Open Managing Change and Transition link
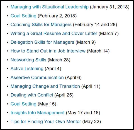 (x=45, y=86)
